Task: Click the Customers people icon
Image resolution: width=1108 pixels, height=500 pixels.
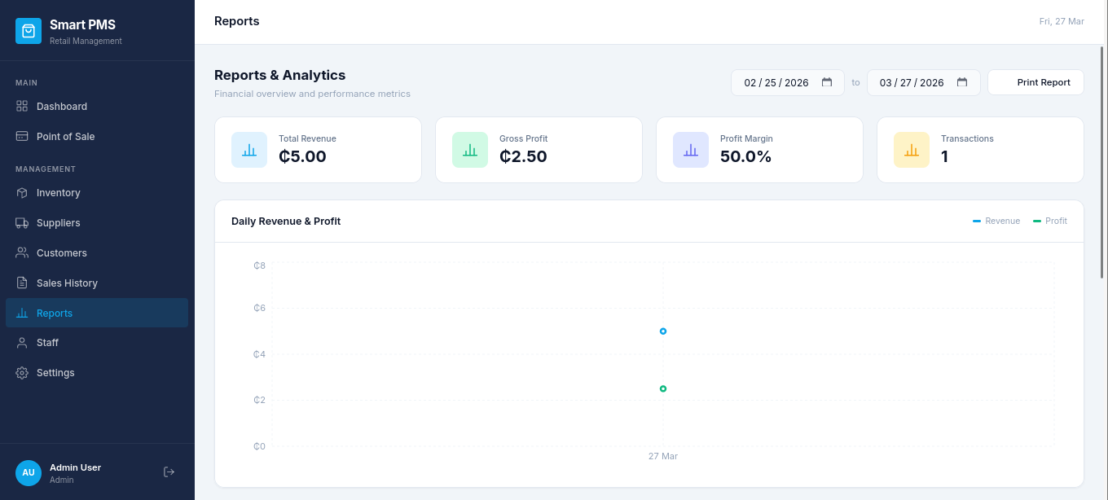Action: [x=22, y=252]
